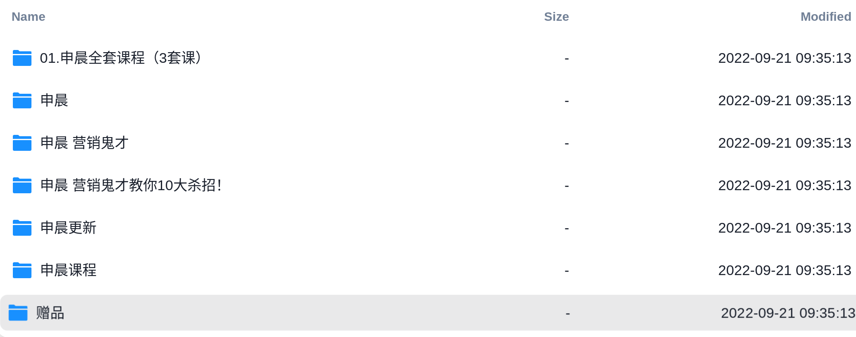
Task: Click the modified date of 赠品 row
Action: 788,313
